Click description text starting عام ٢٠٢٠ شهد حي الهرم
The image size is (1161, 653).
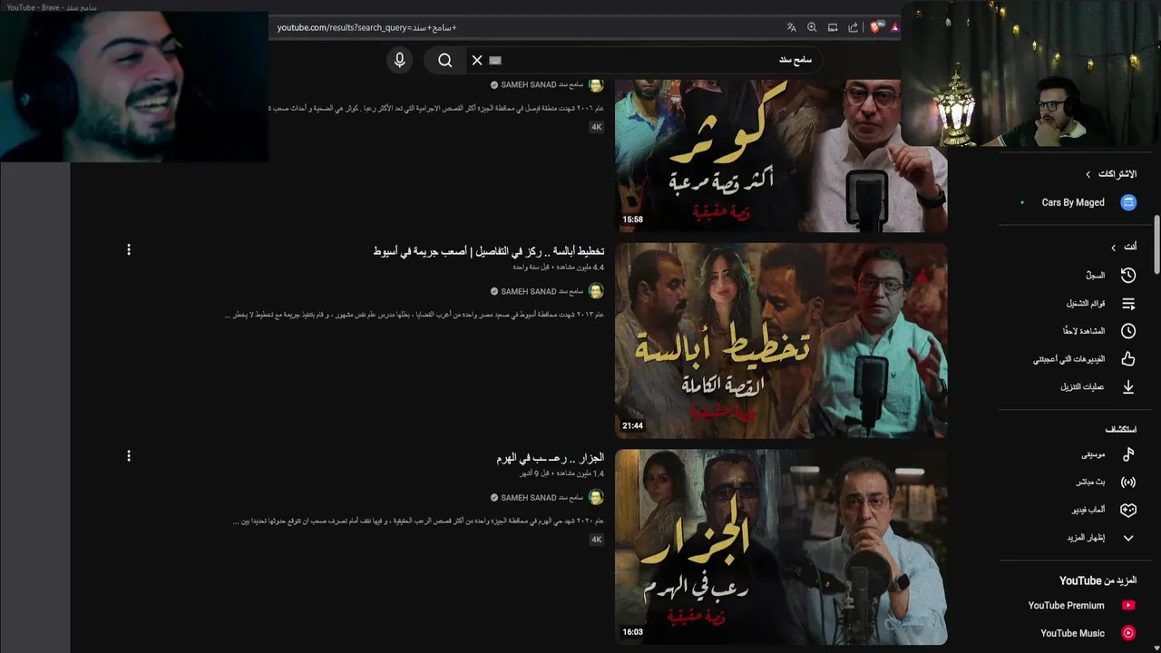pos(418,521)
